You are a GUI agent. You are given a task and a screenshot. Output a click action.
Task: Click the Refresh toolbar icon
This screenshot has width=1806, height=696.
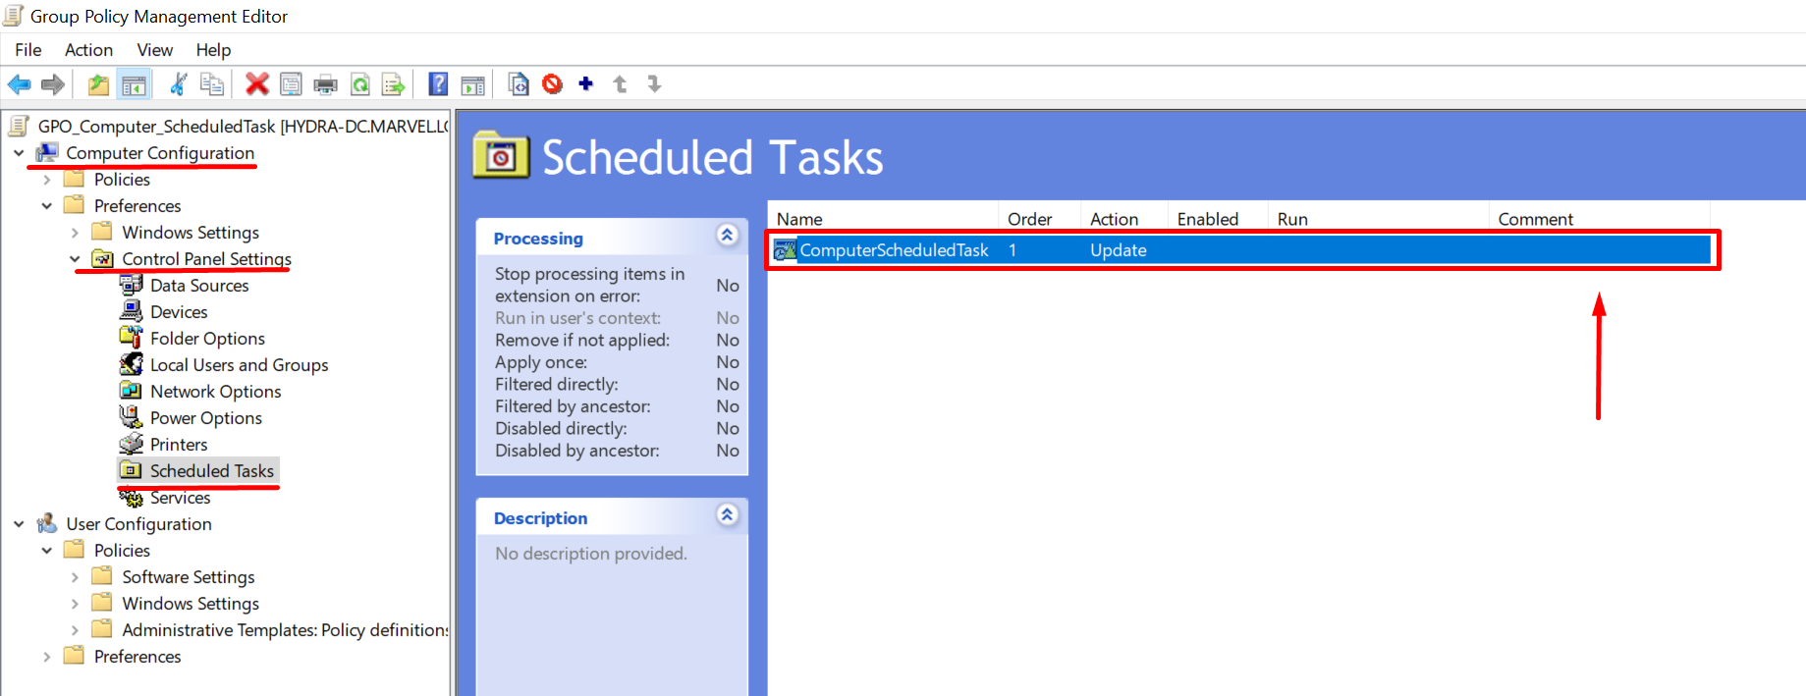pyautogui.click(x=360, y=85)
